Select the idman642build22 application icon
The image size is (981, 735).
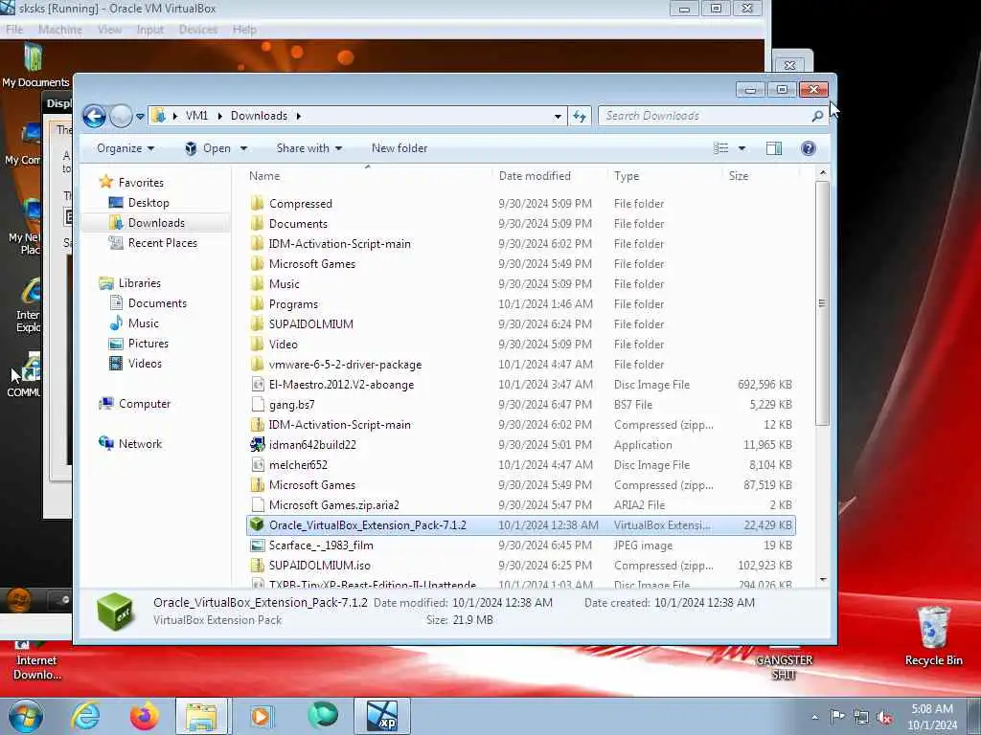coord(257,444)
